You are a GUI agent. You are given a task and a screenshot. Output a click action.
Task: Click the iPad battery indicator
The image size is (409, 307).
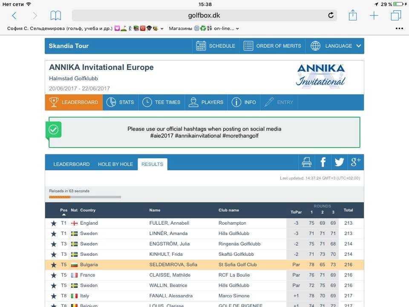398,4
